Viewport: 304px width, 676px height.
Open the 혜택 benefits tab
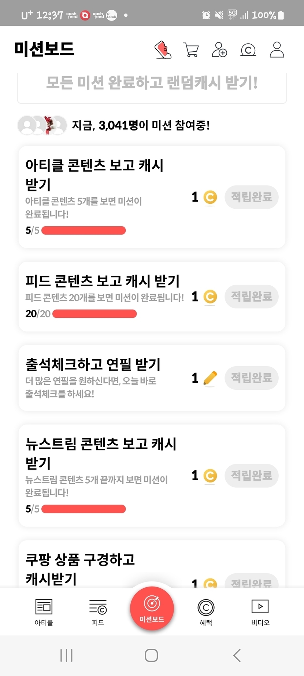coord(206,612)
